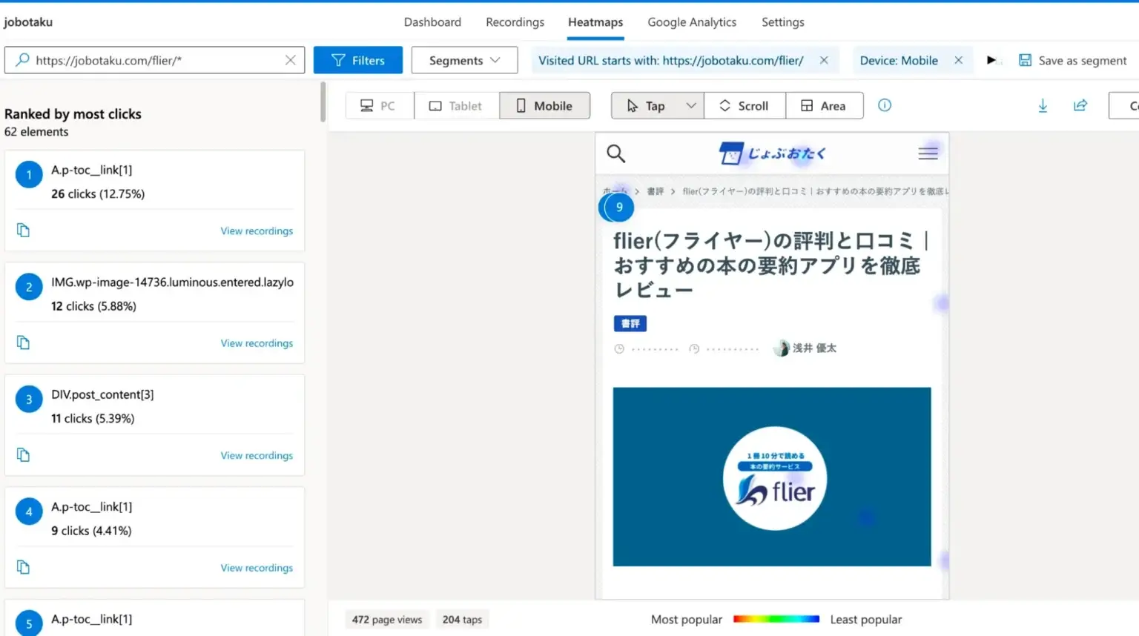
Task: View recordings for the 26 clicks element
Action: pyautogui.click(x=257, y=231)
